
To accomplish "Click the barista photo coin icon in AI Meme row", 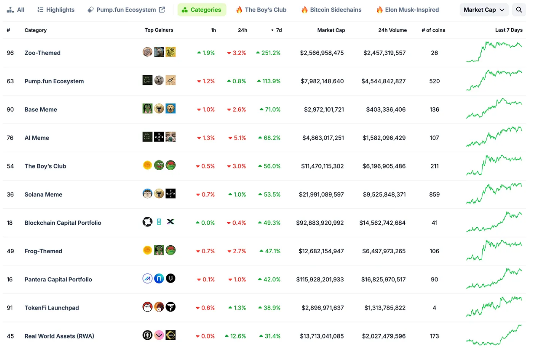I will tap(170, 137).
